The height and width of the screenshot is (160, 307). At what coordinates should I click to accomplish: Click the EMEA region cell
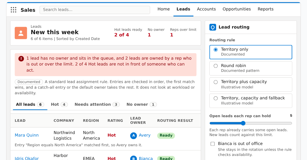click(x=89, y=158)
